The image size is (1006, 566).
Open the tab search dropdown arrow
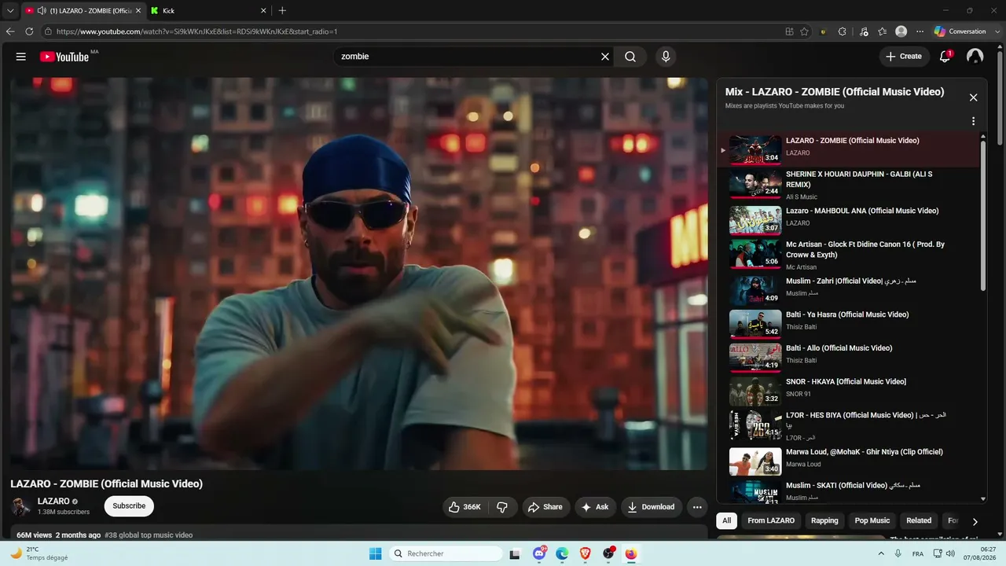[10, 11]
